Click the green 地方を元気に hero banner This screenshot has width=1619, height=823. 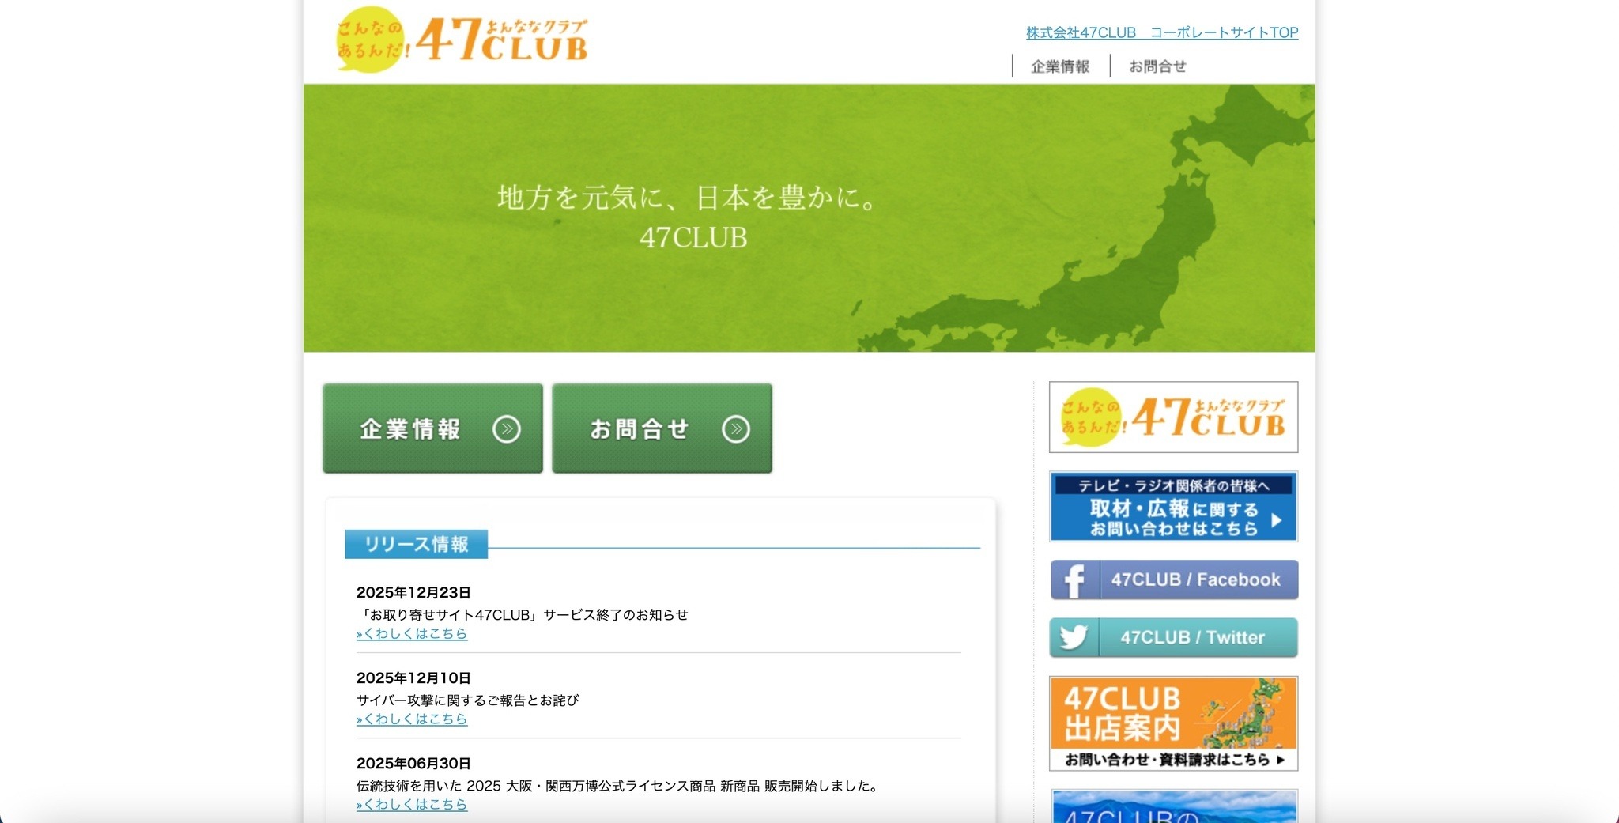(809, 217)
